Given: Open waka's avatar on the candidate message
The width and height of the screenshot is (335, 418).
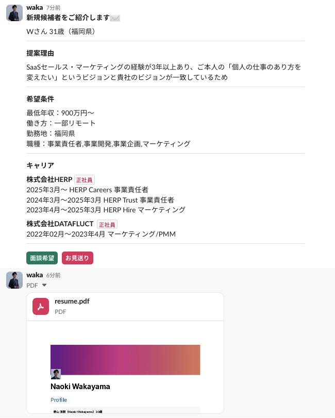Looking at the screenshot, I should pyautogui.click(x=14, y=13).
